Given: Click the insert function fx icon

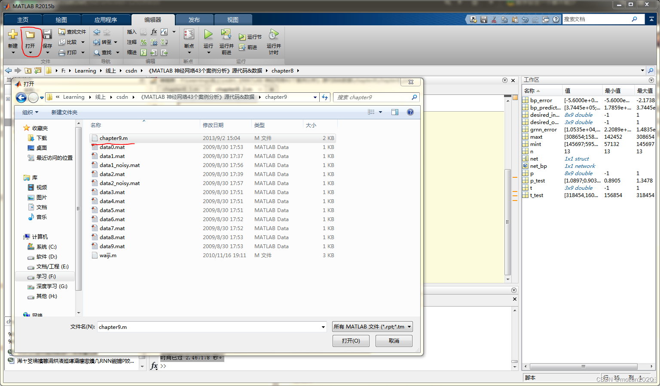Looking at the screenshot, I should 154,32.
